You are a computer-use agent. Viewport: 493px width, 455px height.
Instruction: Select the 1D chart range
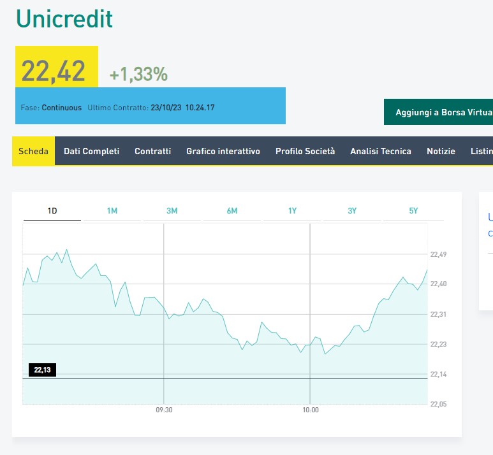pyautogui.click(x=52, y=211)
